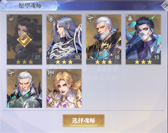The image size is (168, 133).
Task: Untick the gold checkmark on the selected card
Action: [x=24, y=40]
